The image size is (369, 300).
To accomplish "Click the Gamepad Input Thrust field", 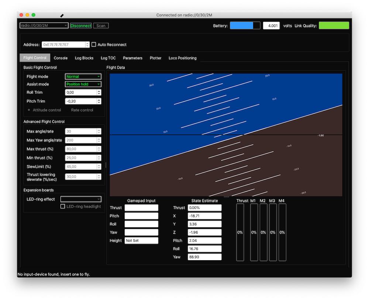I will pyautogui.click(x=141, y=207).
